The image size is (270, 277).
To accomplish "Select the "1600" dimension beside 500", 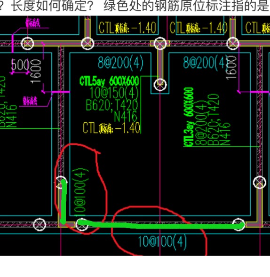I will (36, 71).
